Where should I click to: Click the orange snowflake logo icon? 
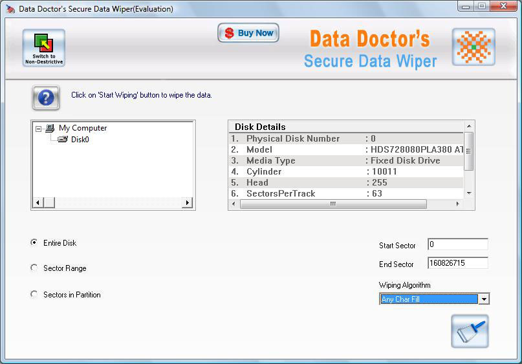(473, 47)
